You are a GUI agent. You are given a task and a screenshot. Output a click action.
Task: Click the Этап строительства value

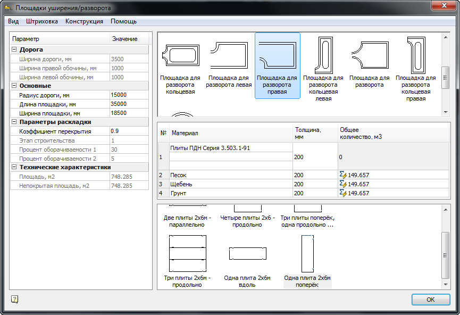(x=129, y=140)
